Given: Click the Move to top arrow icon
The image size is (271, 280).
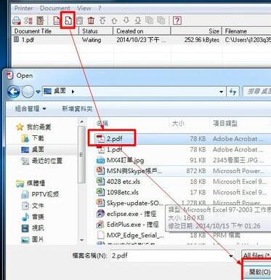Looking at the screenshot, I should (102, 20).
